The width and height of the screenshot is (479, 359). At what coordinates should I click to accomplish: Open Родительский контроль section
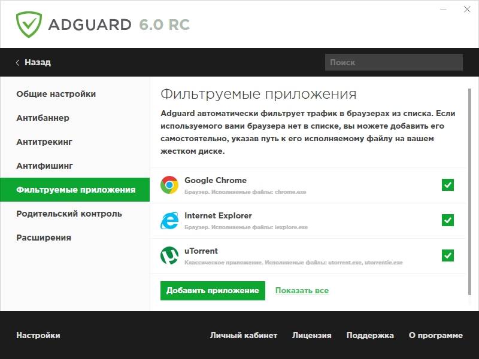tap(69, 214)
